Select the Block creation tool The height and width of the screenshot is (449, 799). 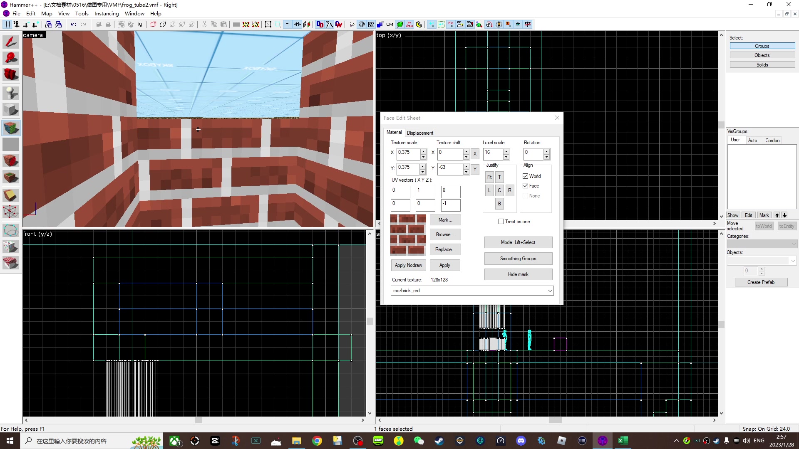pyautogui.click(x=11, y=110)
